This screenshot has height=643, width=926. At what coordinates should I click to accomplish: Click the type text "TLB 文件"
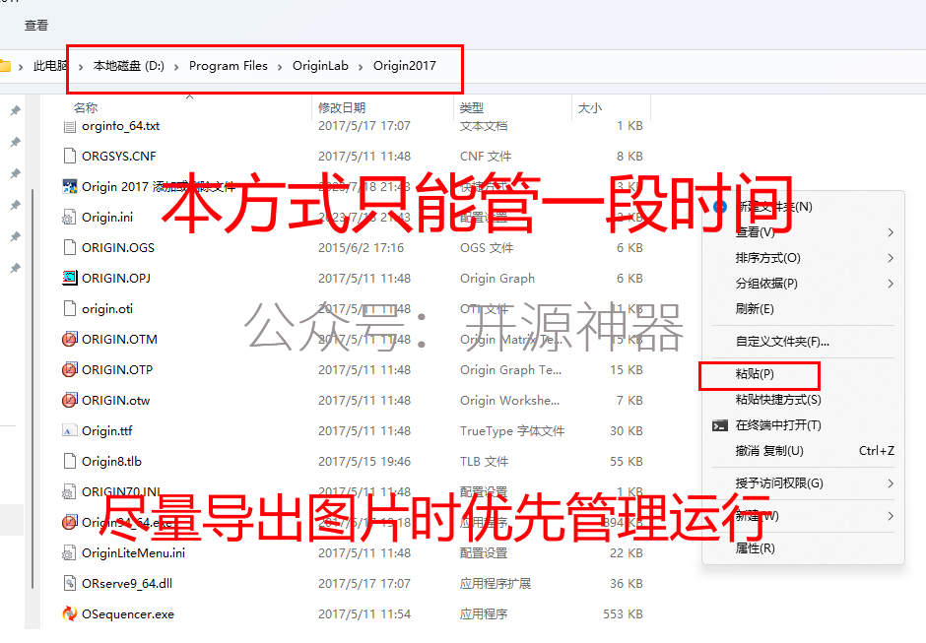point(484,461)
